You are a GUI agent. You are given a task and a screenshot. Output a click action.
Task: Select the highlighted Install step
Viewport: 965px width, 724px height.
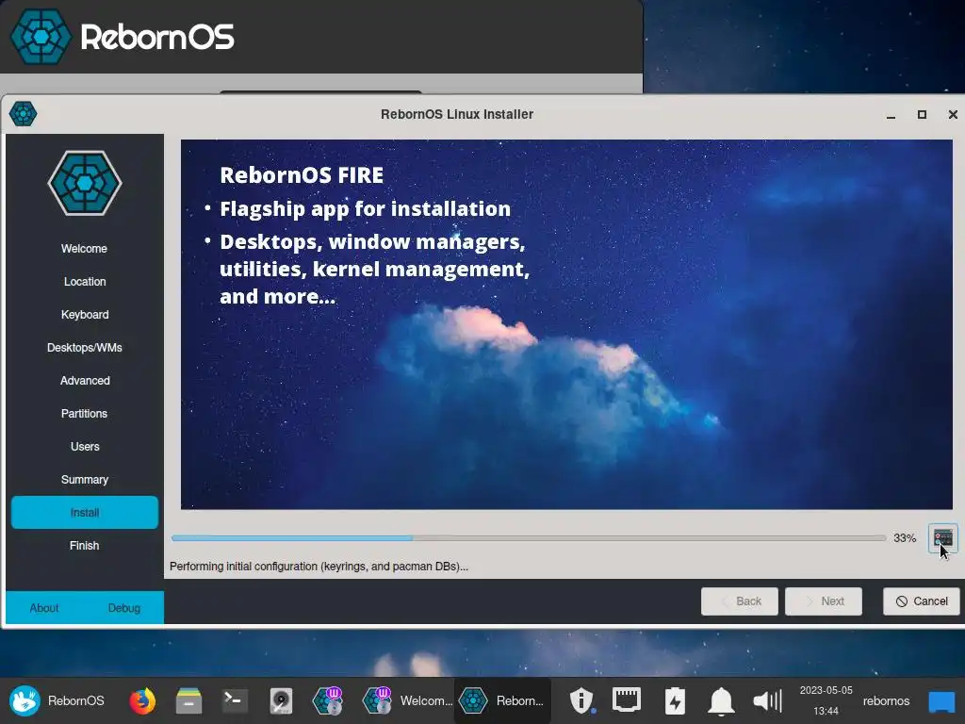pyautogui.click(x=84, y=512)
